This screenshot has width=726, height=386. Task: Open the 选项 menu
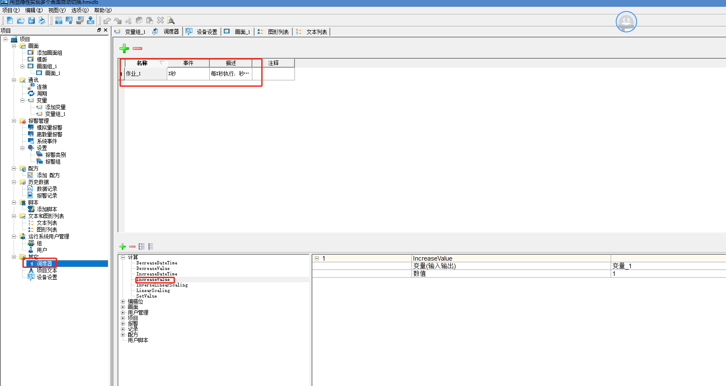(80, 10)
